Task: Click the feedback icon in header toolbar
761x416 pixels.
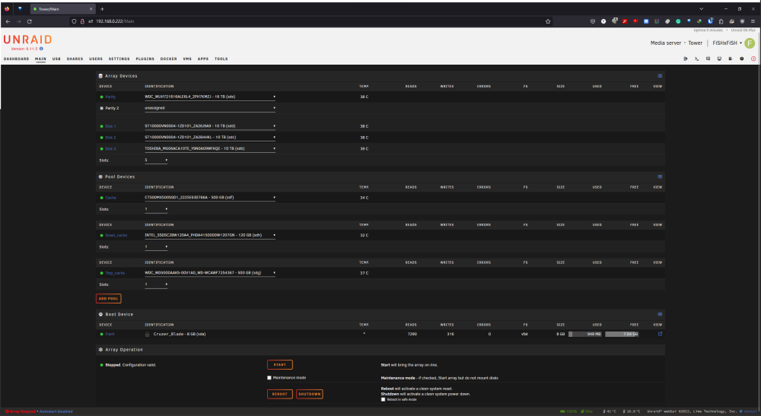Action: pyautogui.click(x=708, y=59)
